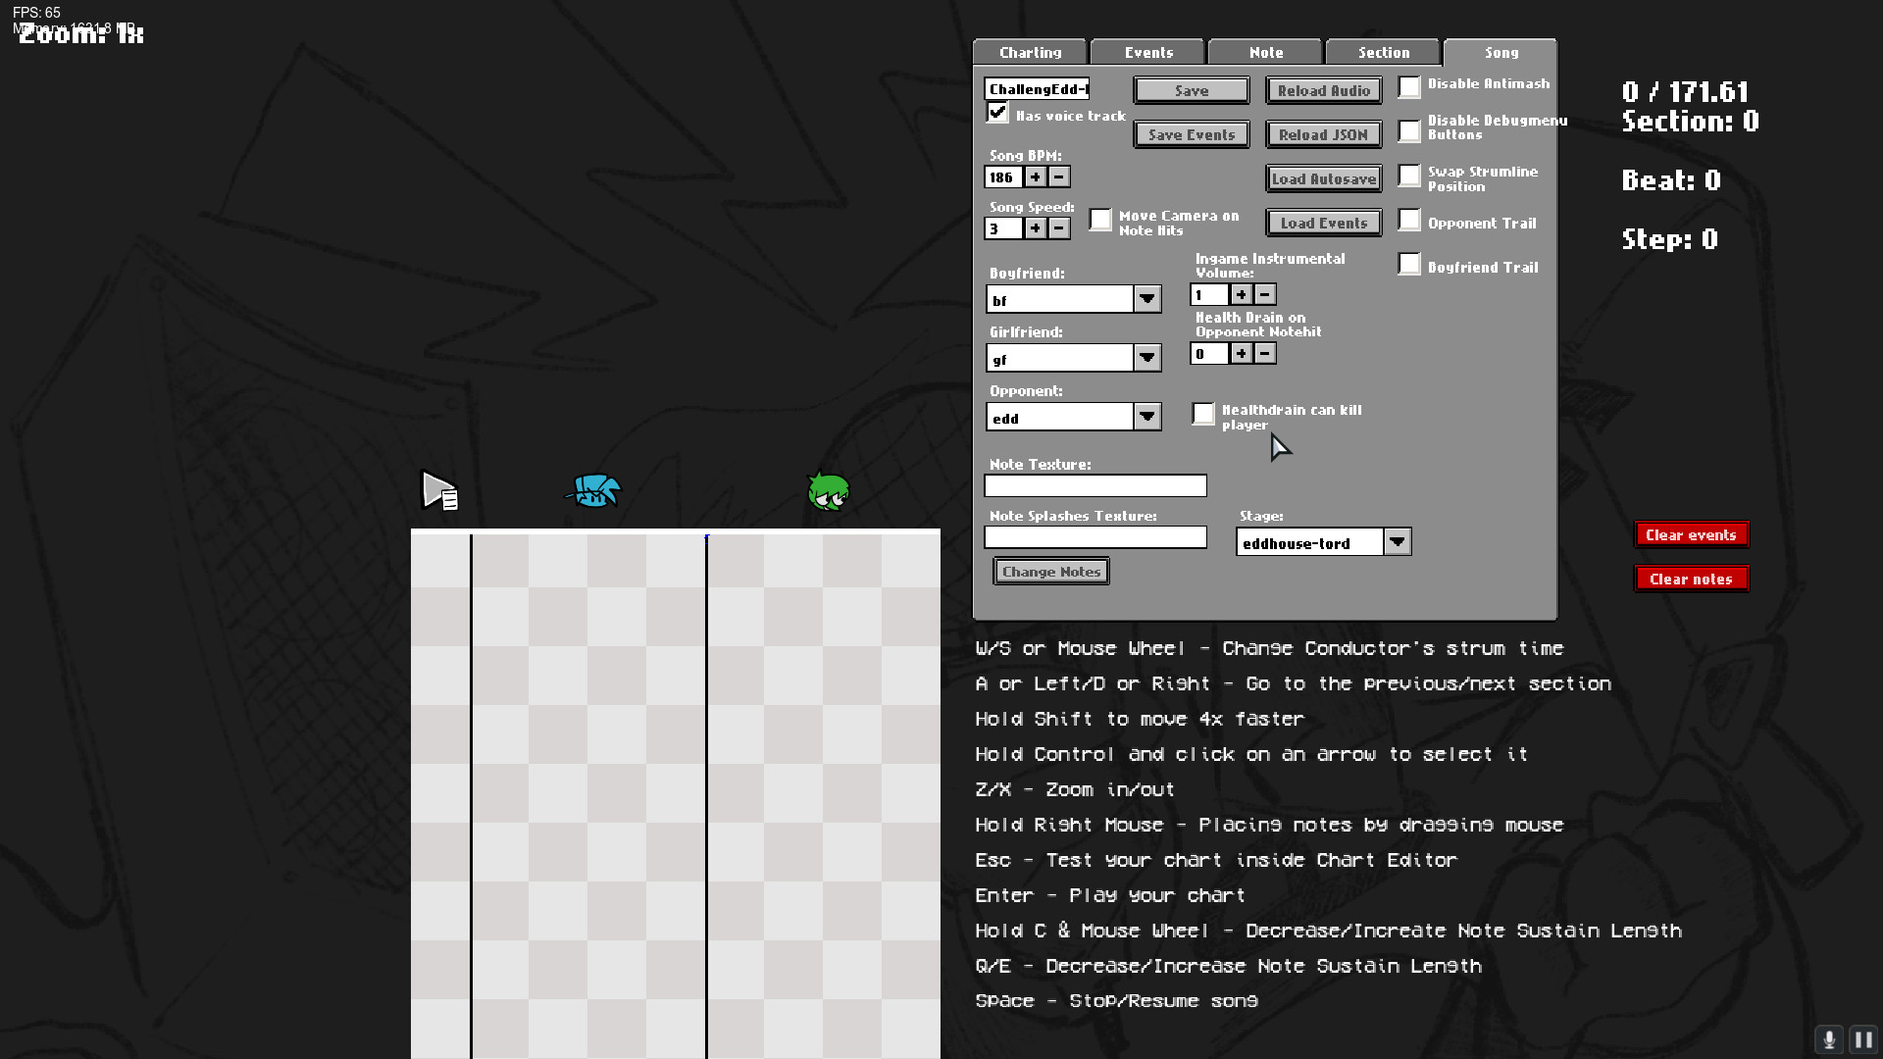This screenshot has width=1883, height=1059.
Task: Click the Health Drain value field
Action: 1209,354
